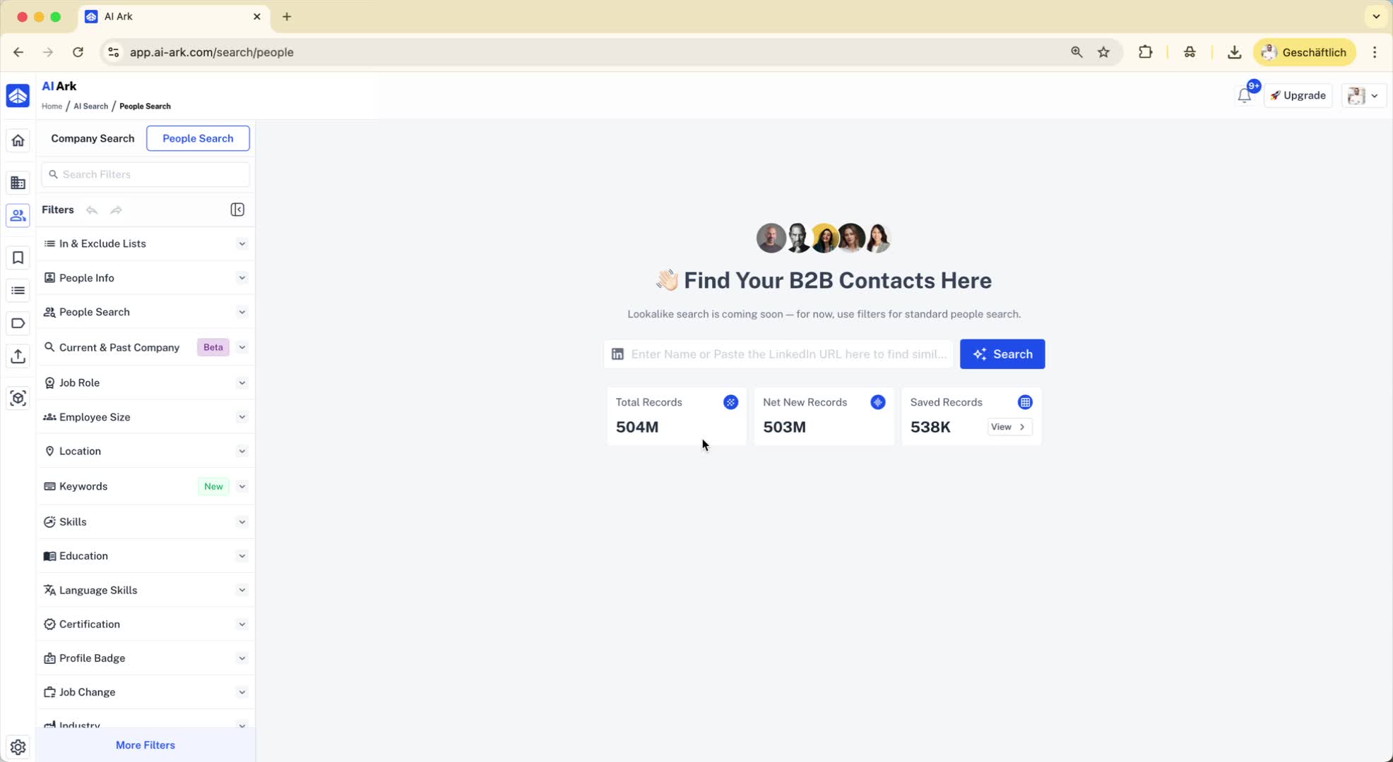
Task: Open the bookmark saved icon in sidebar
Action: click(x=18, y=258)
